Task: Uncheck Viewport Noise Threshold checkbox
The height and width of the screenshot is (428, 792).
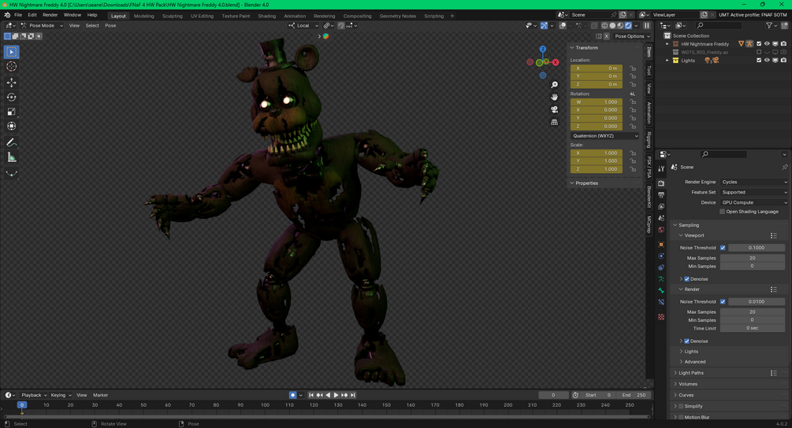Action: point(723,248)
